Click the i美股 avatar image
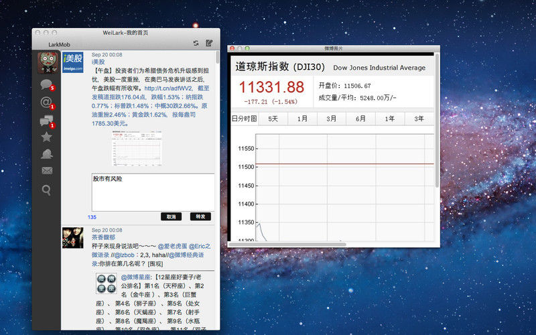 tap(73, 62)
